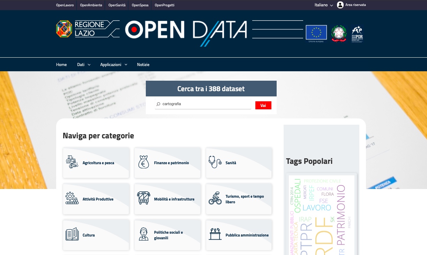Screen dimensions: 427x255
Task: Click the Agricoltura e pesca tractor icon
Action: [72, 162]
